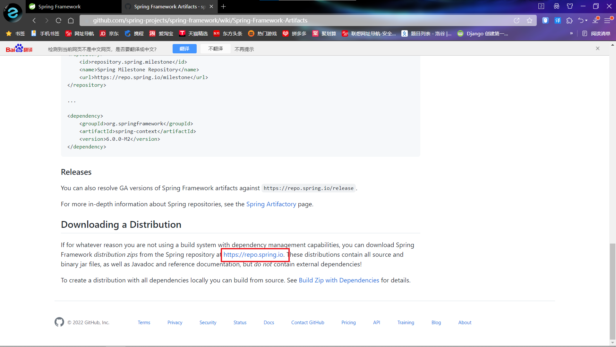Switch to the Spring Framework tab
616x347 pixels.
pyautogui.click(x=74, y=6)
